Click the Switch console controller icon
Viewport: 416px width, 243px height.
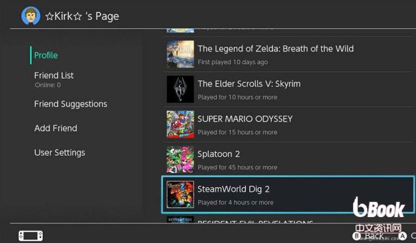click(31, 236)
